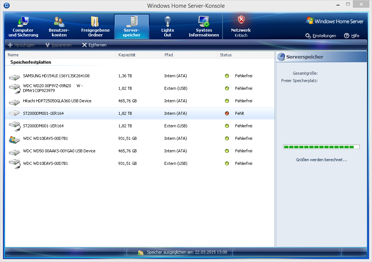This screenshot has width=372, height=262.
Task: Click the green status dot for Hitachi drive
Action: pos(227,101)
